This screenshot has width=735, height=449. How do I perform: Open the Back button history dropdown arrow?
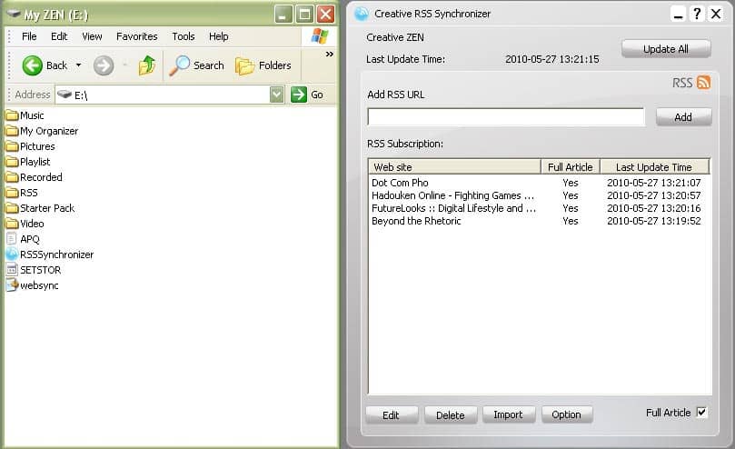coord(79,65)
